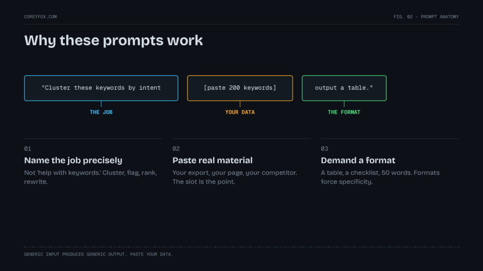Viewport: 483px width, 271px height.
Task: Click the orange YOUR DATA label
Action: coord(240,112)
